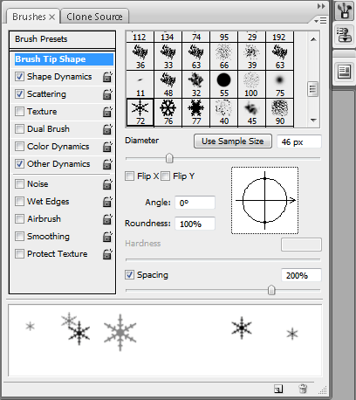Image resolution: width=356 pixels, height=400 pixels.
Task: Select the 32 splatter brush thumbnail
Action: click(196, 85)
